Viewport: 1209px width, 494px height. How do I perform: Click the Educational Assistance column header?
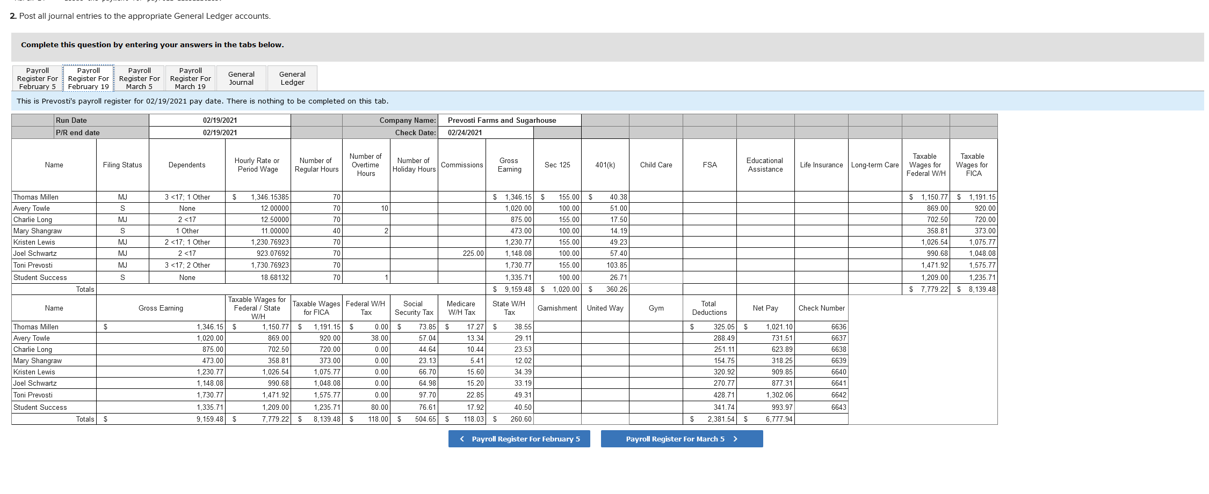[765, 165]
